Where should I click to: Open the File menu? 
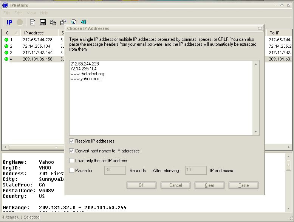pos(6,13)
